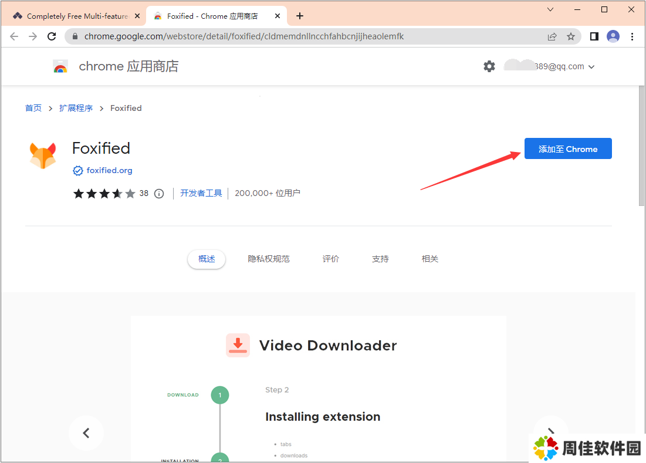Image resolution: width=646 pixels, height=463 pixels.
Task: Switch to the 隐私权规范 tab
Action: click(269, 259)
